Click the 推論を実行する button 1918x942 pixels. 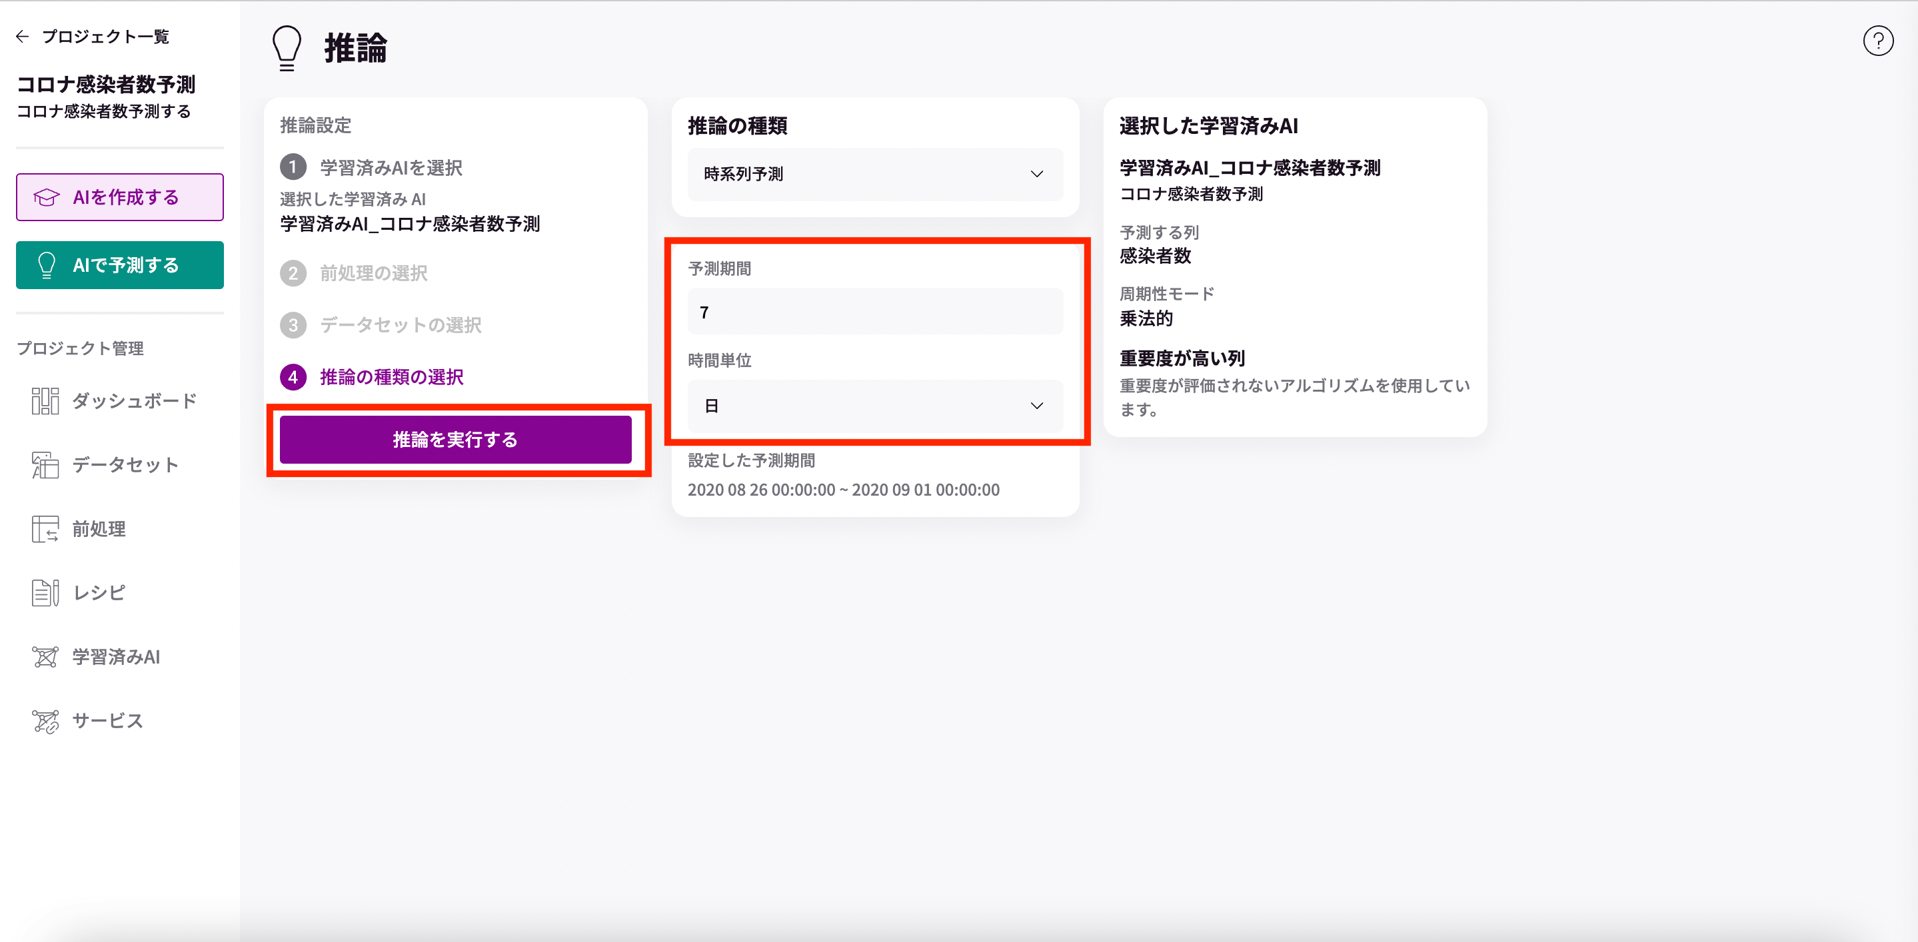pyautogui.click(x=456, y=440)
